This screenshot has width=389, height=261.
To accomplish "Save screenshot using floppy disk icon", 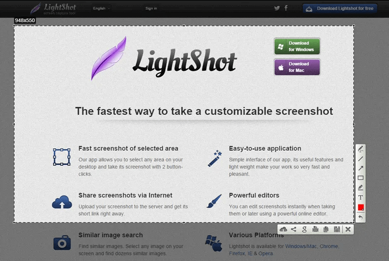I will coord(337,229).
